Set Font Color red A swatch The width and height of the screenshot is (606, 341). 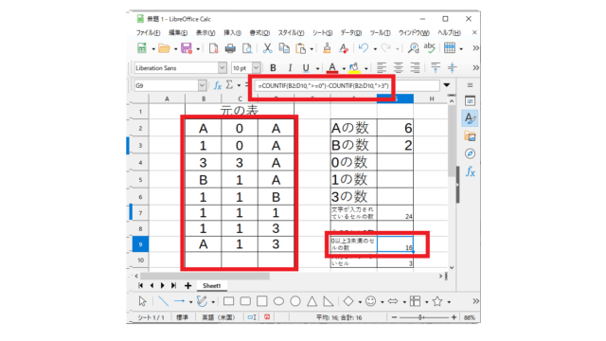332,68
